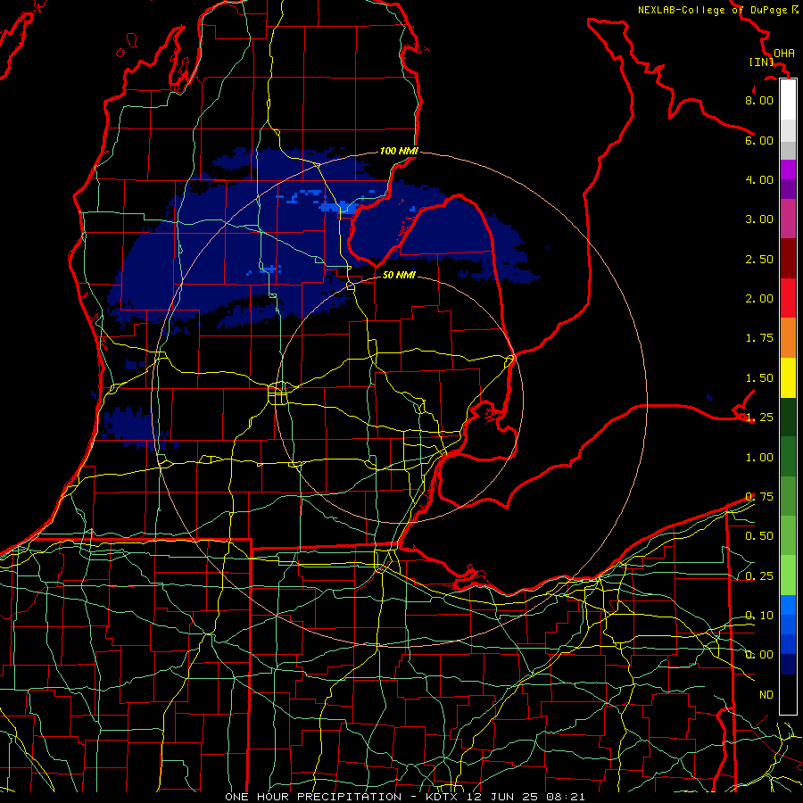The height and width of the screenshot is (803, 803).
Task: Select the 6.00 legend value
Action: (759, 140)
